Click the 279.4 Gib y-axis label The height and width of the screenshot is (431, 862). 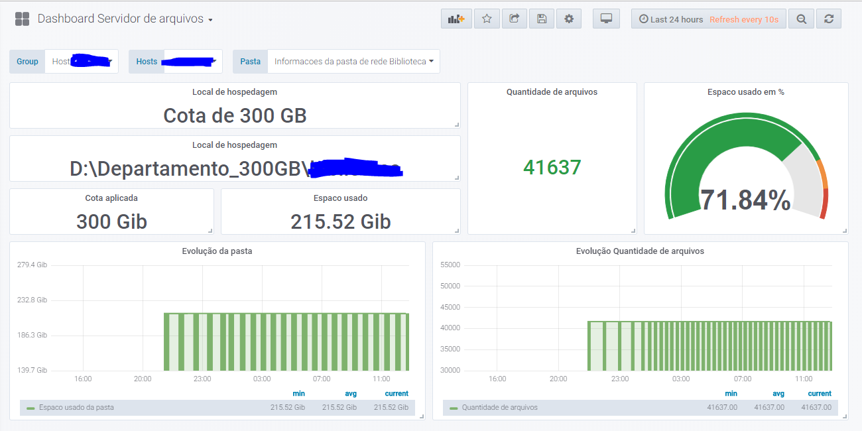(x=32, y=265)
